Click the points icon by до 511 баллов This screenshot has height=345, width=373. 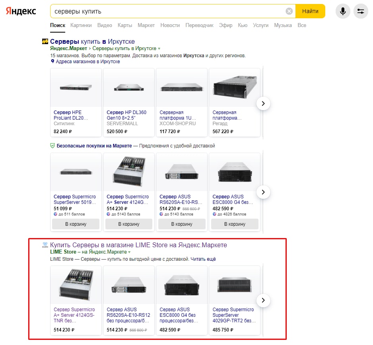coord(55,214)
